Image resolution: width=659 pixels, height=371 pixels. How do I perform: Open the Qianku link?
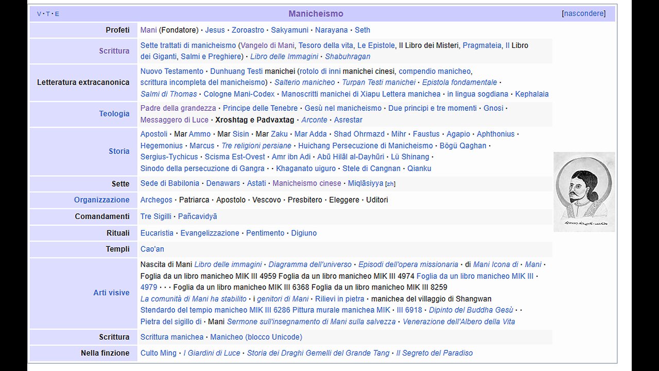[420, 168]
